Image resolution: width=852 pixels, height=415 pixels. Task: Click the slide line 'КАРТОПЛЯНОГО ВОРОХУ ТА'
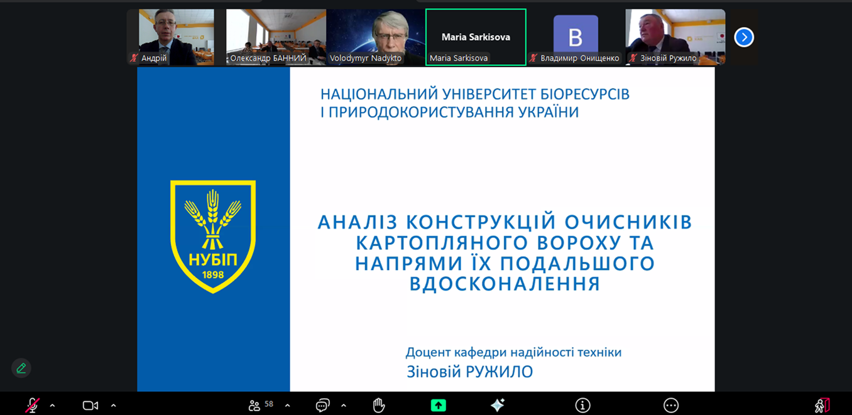(x=505, y=243)
